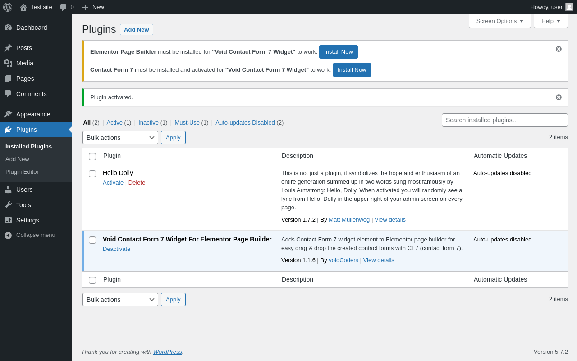577x361 pixels.
Task: Filter plugins by Inactive
Action: 148,122
